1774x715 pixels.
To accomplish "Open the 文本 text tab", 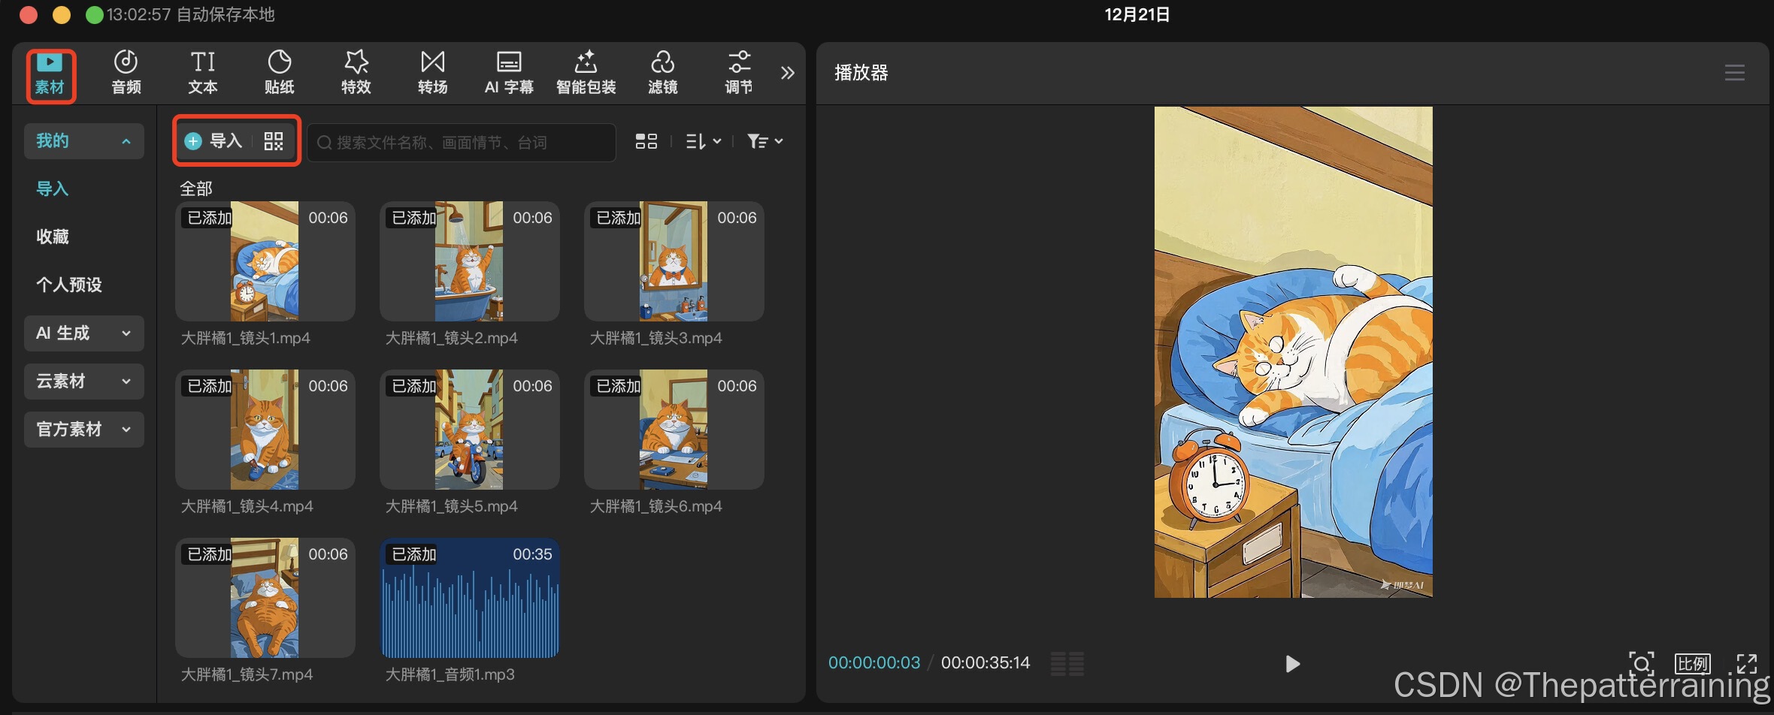I will point(203,73).
